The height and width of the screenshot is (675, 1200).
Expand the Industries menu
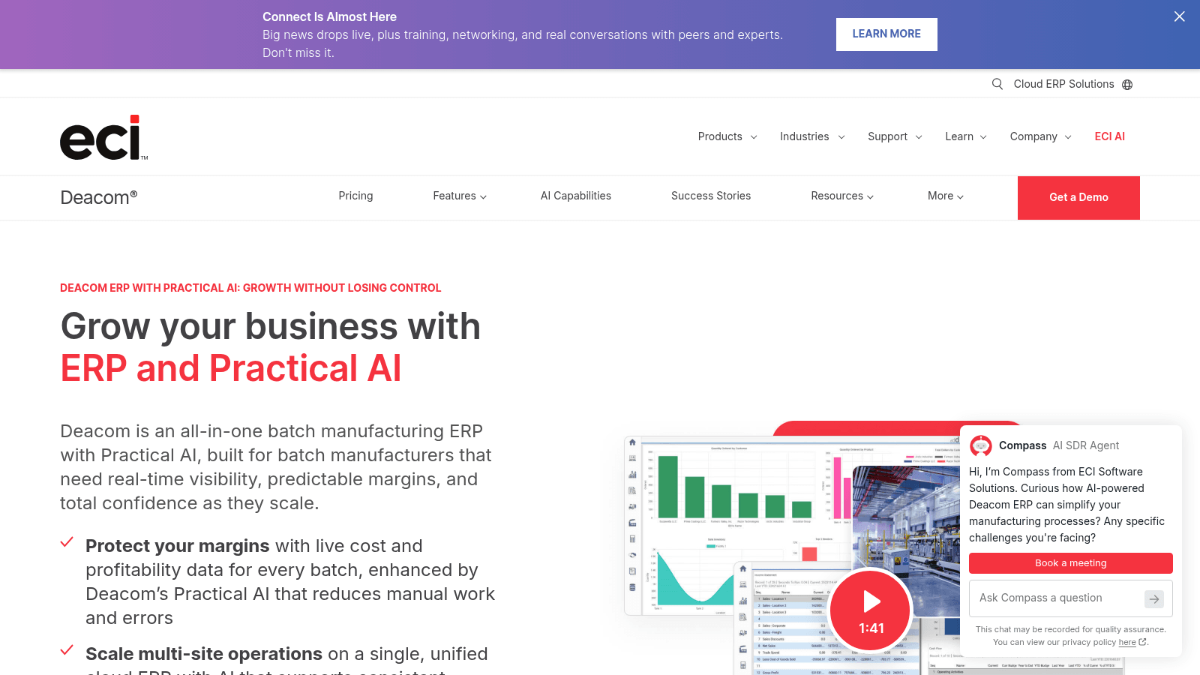[812, 136]
